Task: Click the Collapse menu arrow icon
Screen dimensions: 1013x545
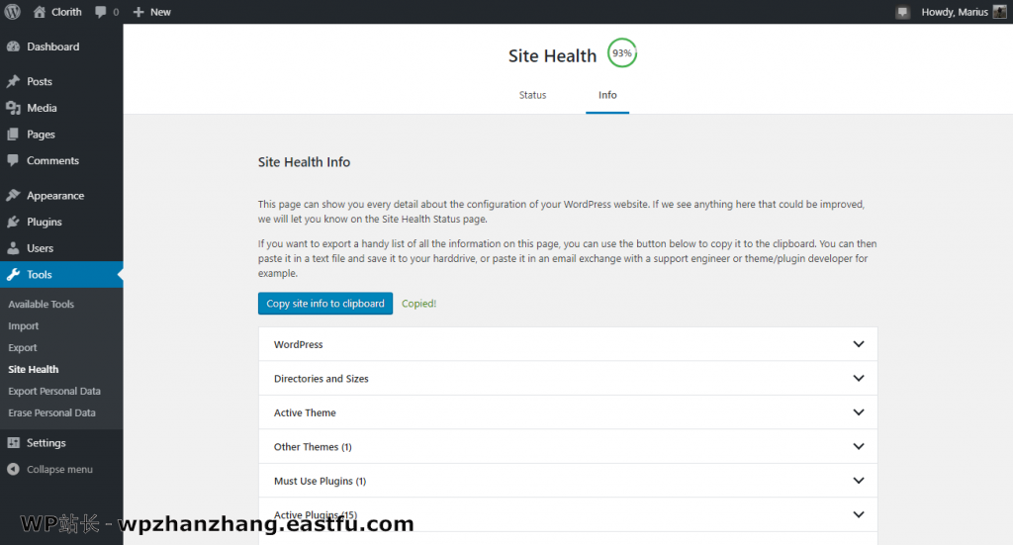Action: (13, 469)
